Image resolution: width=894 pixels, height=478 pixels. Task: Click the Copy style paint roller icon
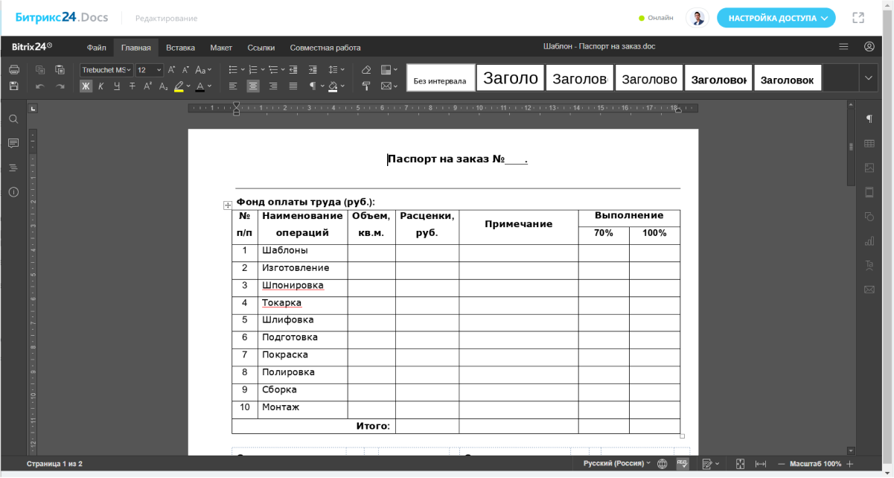pos(365,86)
